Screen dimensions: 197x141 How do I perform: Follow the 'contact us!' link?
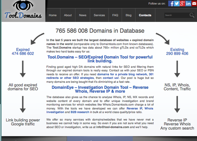click(111, 78)
